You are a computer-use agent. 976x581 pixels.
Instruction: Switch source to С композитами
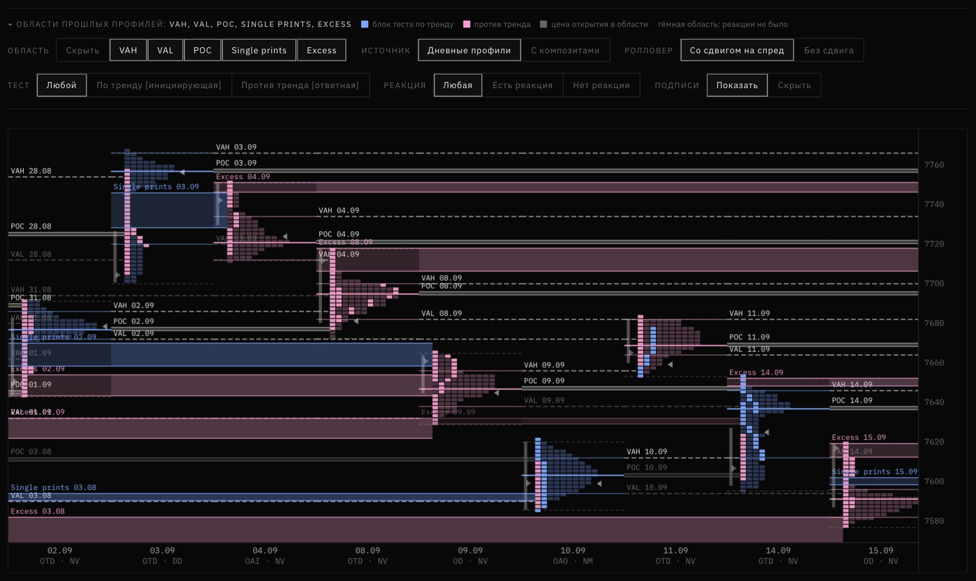[x=565, y=50]
